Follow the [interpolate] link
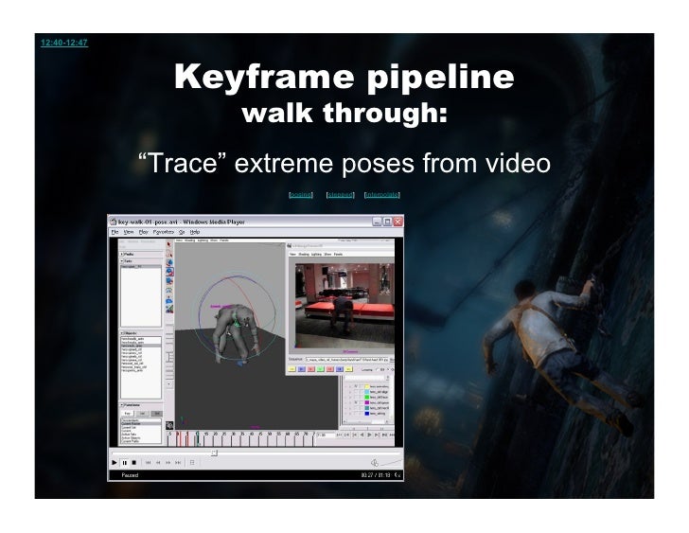Image resolution: width=689 pixels, height=533 pixels. [x=382, y=194]
